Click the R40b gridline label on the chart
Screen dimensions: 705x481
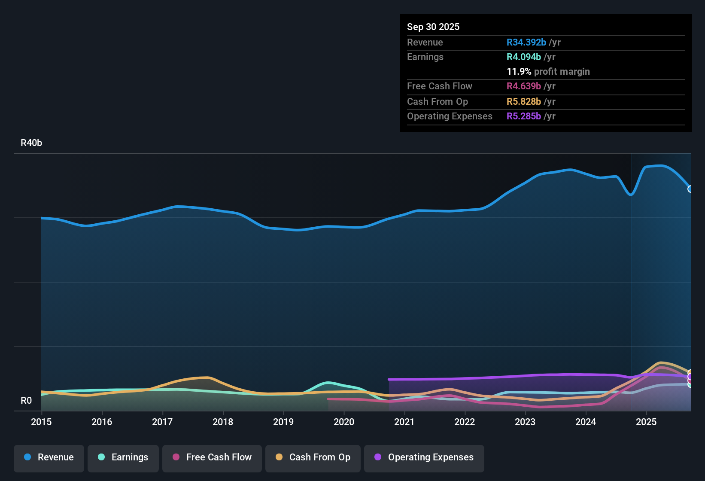tap(31, 143)
